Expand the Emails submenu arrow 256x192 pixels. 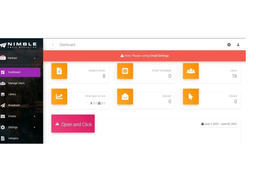pos(35,116)
